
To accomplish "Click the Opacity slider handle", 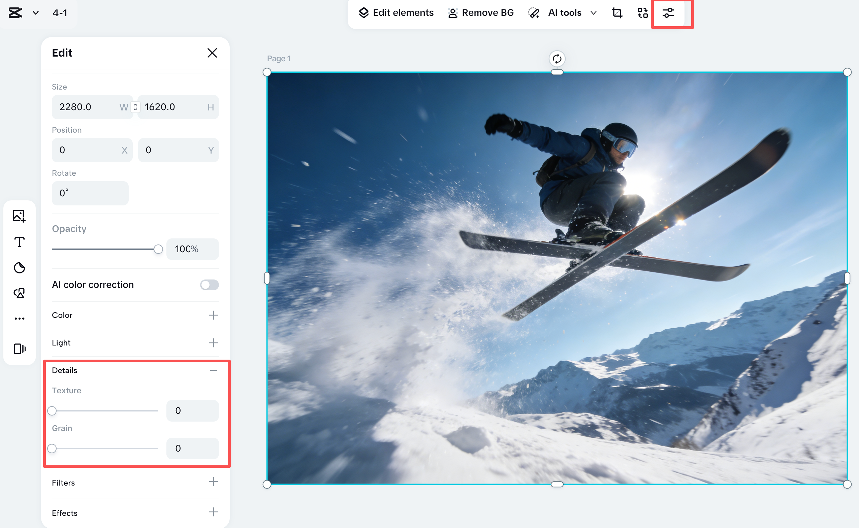I will (x=158, y=249).
